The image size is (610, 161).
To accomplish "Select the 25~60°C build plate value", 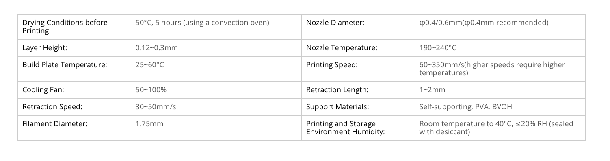I will coord(149,64).
